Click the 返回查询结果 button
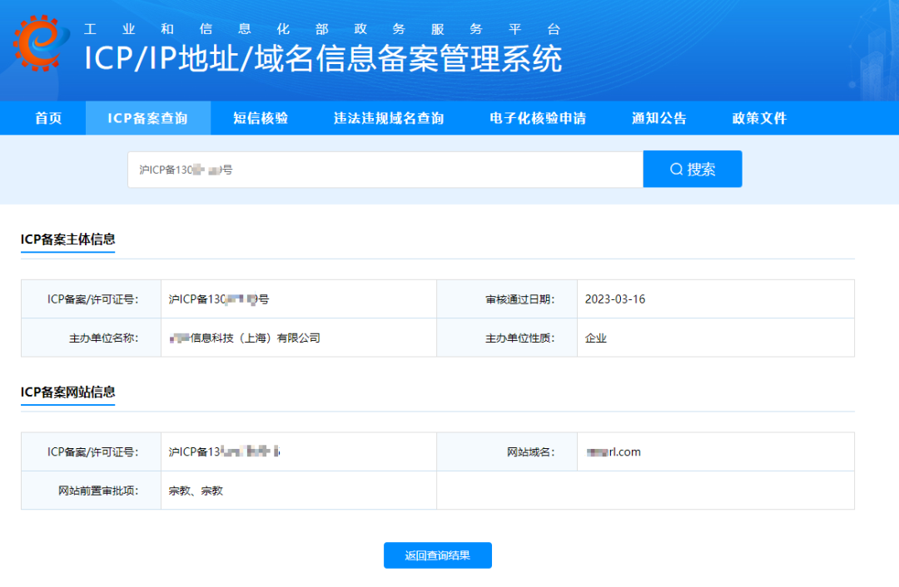 click(437, 555)
